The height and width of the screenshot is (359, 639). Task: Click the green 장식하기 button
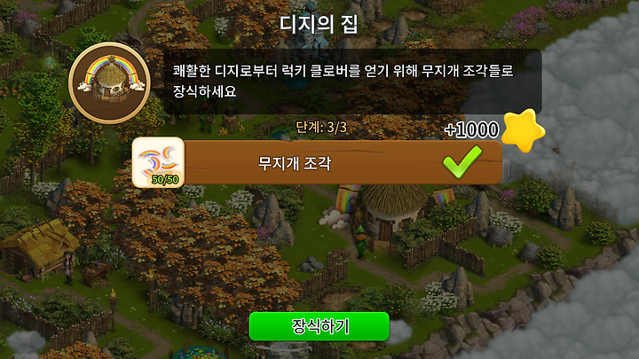pos(319,326)
